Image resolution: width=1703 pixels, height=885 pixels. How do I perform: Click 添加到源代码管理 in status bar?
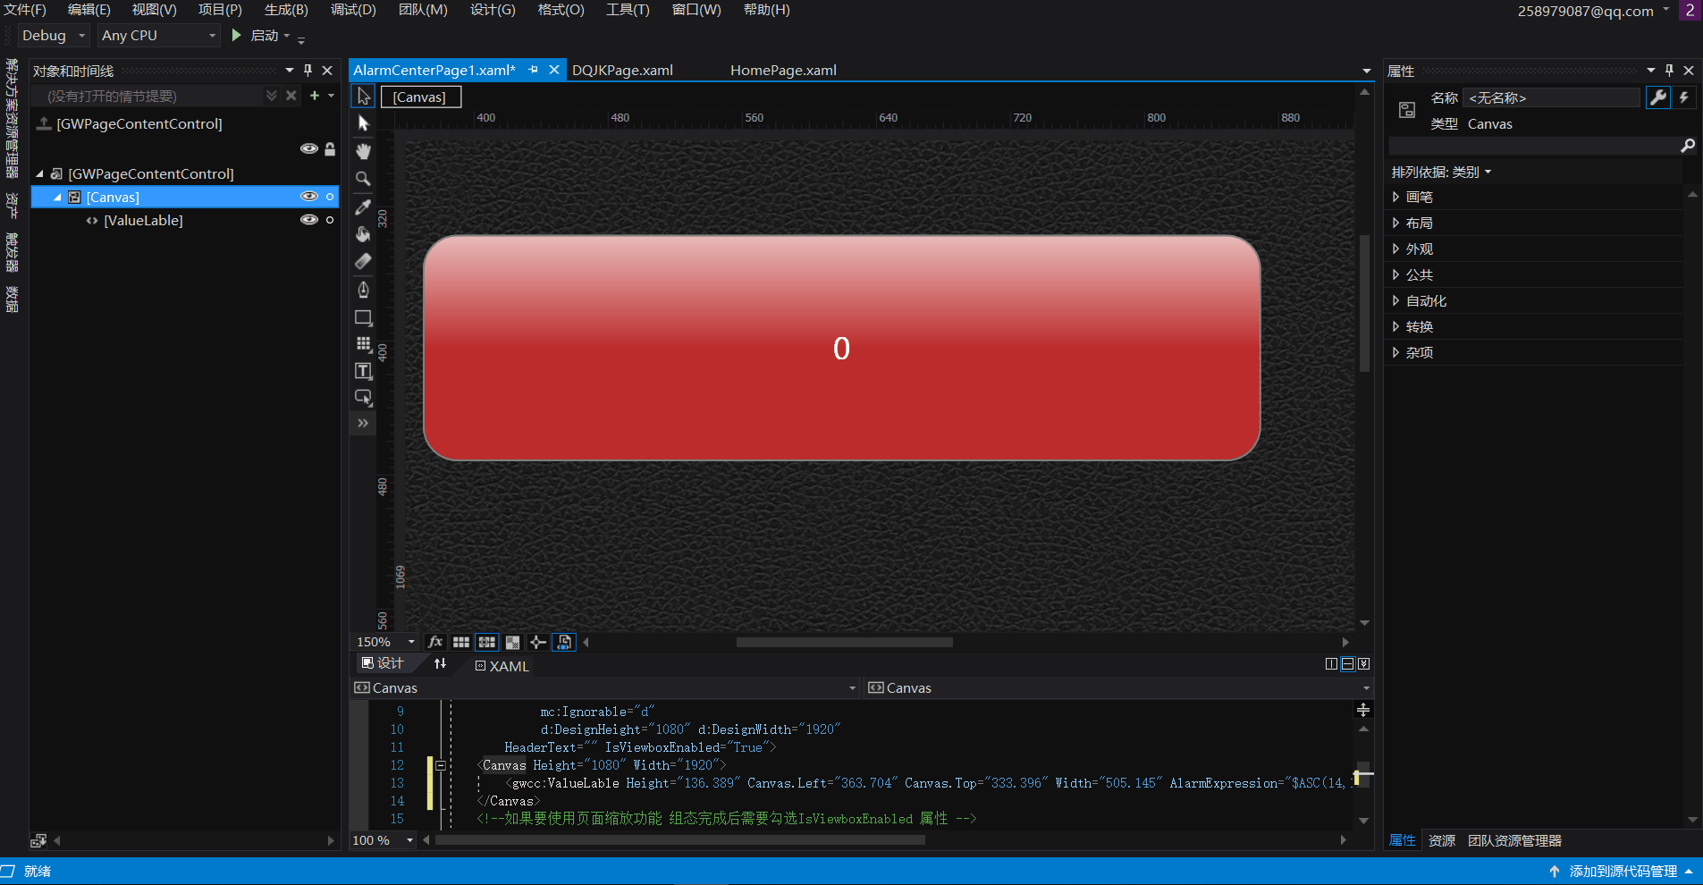pos(1622,872)
